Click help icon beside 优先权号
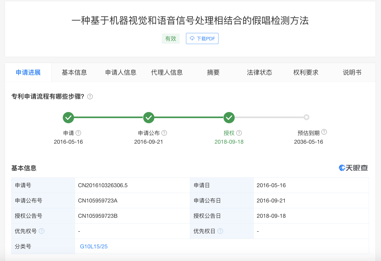Screen dimensions: 381x261 click(42, 231)
